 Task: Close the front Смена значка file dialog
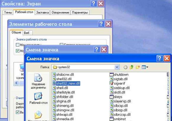[167, 58]
